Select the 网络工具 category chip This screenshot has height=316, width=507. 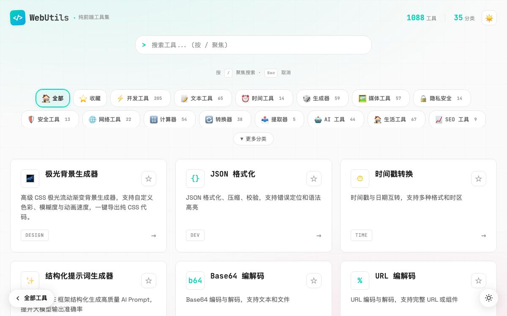pyautogui.click(x=111, y=119)
